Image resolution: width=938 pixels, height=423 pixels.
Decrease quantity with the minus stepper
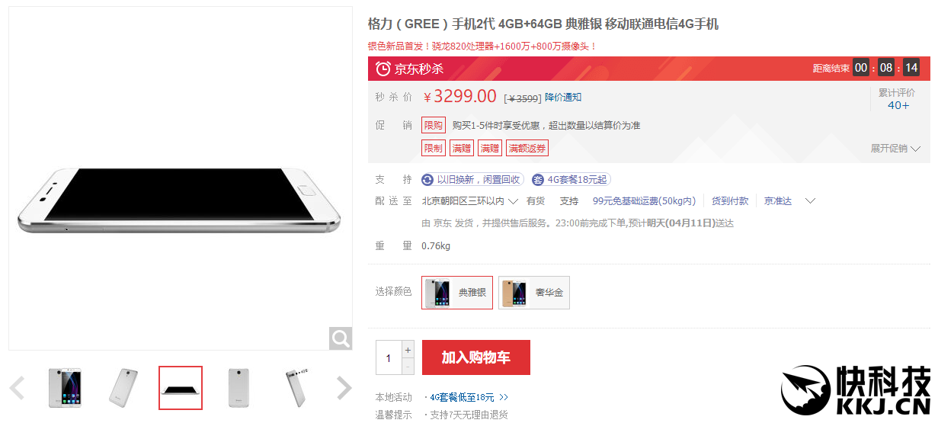coord(408,367)
